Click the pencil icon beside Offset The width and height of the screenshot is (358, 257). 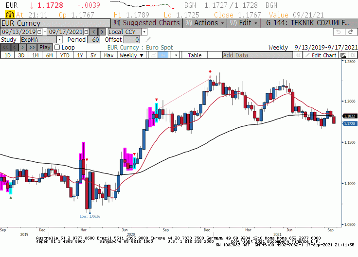[x=148, y=39]
